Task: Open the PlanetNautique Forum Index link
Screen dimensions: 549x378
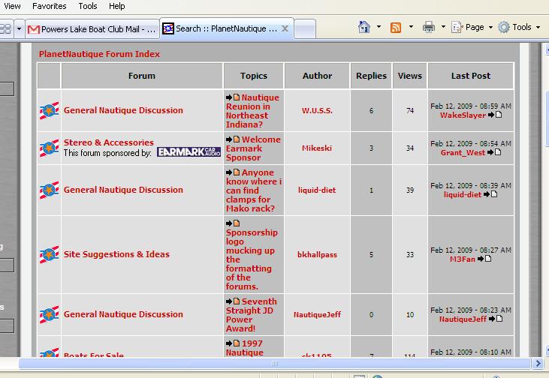Action: 99,54
